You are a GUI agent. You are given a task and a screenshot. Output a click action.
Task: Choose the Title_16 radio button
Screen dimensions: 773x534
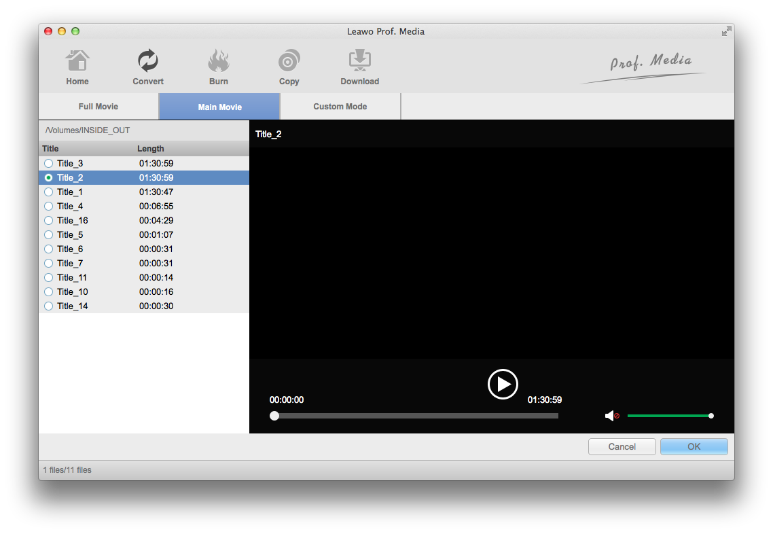48,221
